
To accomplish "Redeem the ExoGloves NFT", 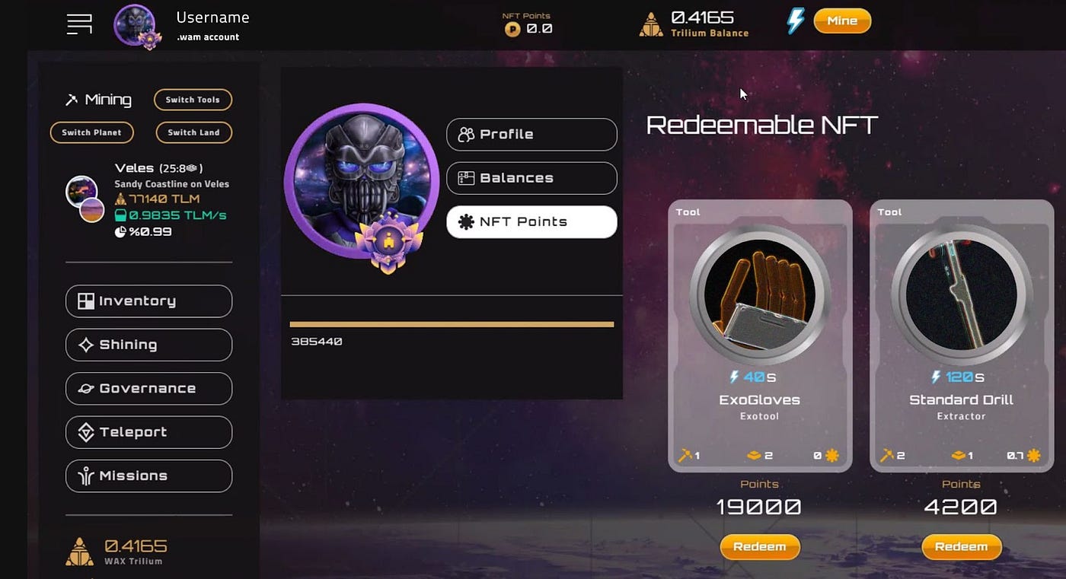I will 760,546.
